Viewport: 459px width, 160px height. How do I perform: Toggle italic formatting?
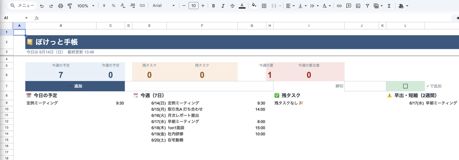(x=223, y=6)
